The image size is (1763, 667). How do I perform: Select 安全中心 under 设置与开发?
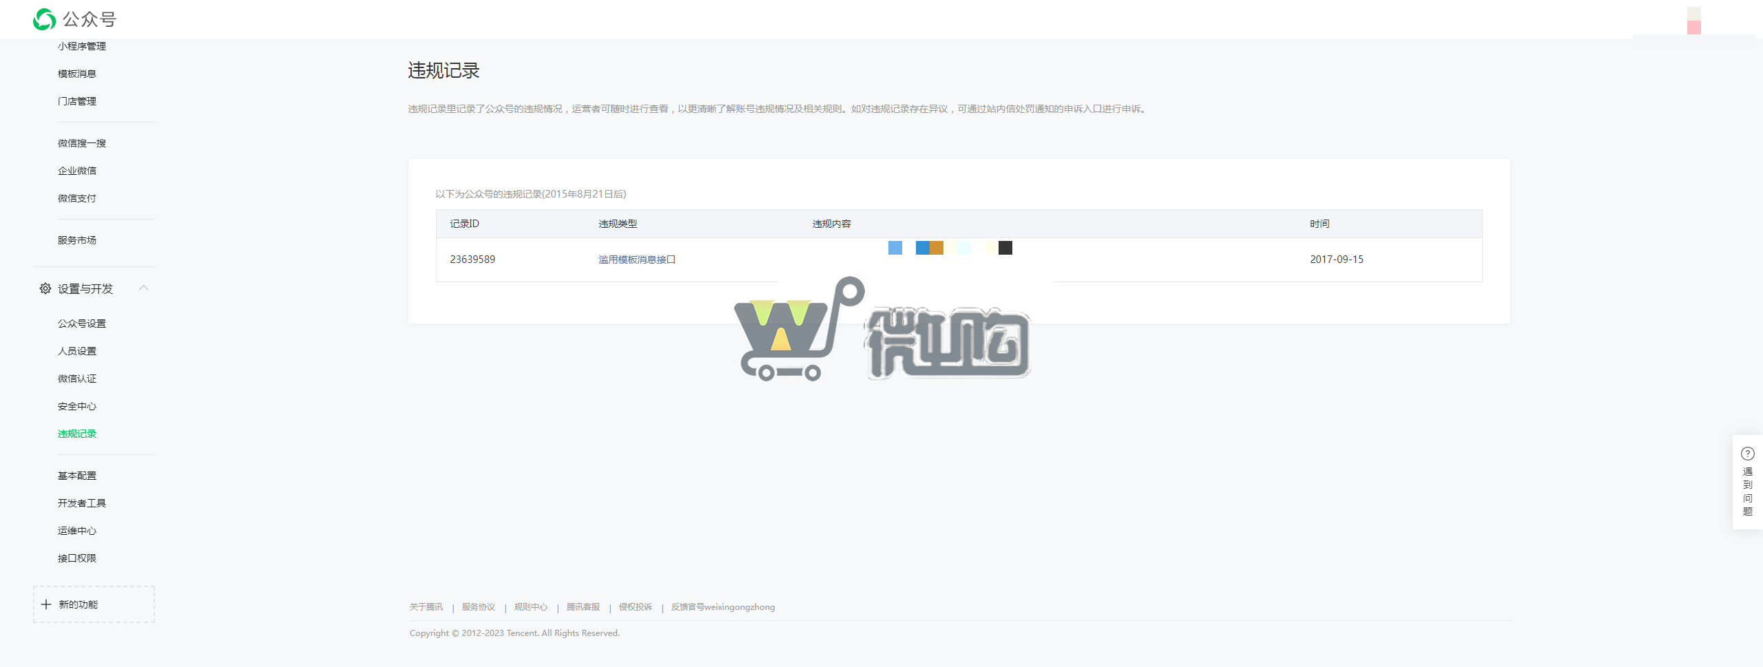tap(77, 406)
